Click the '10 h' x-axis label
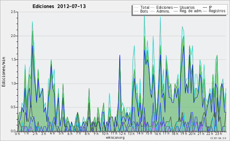The width and height of the screenshot is (230, 141). (x=105, y=133)
